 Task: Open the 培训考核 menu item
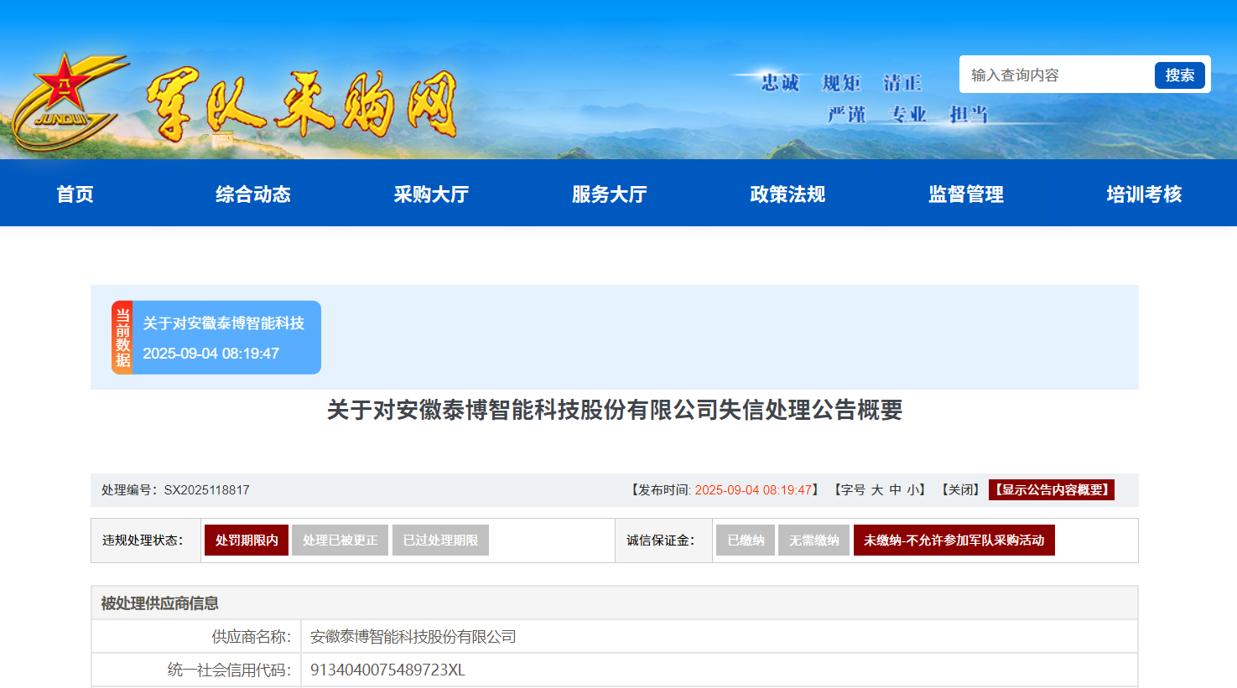(x=1145, y=194)
